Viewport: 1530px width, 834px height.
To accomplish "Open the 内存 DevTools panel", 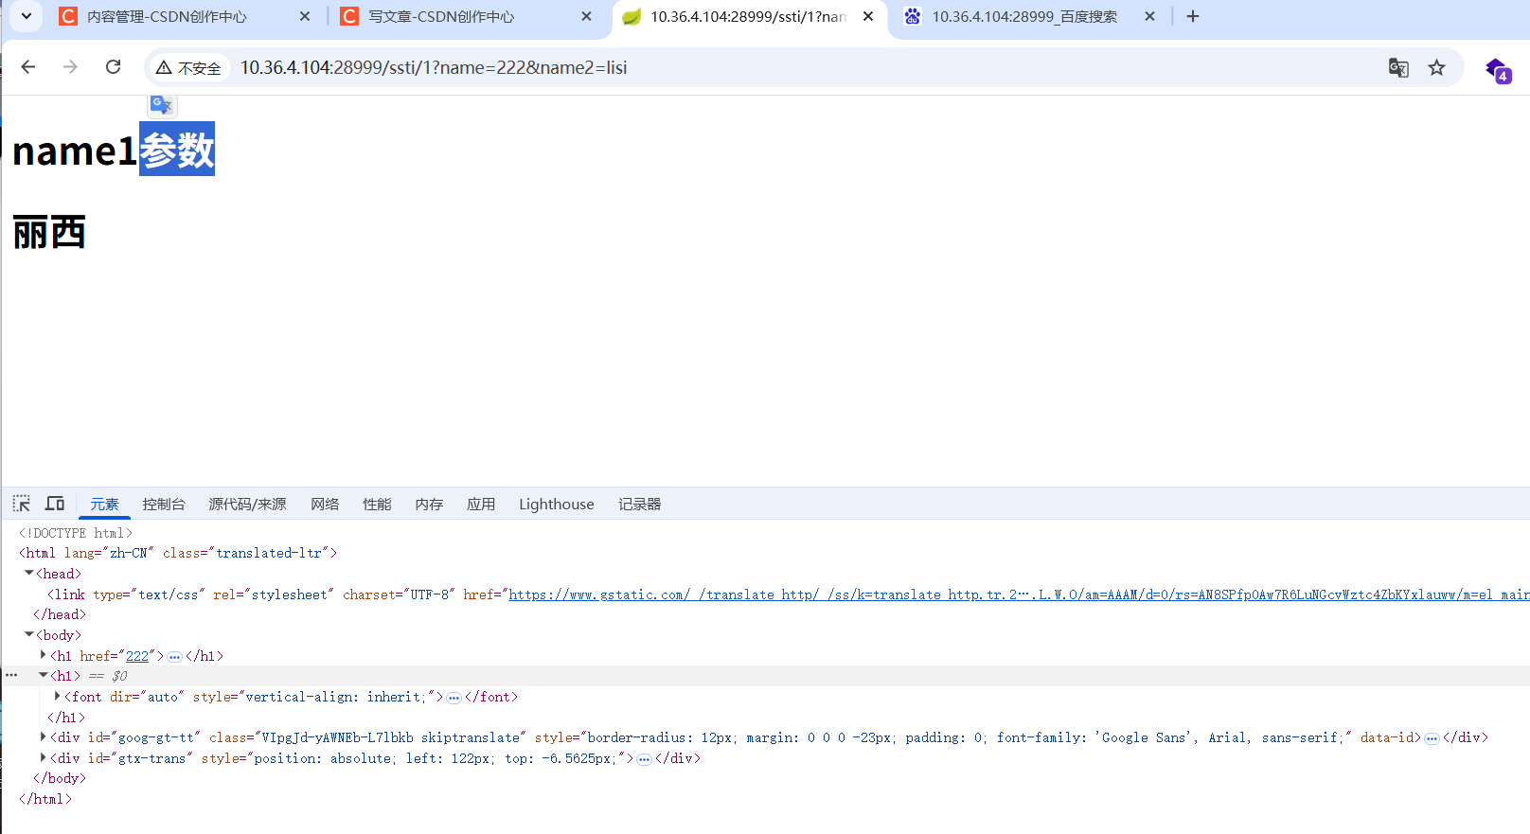I will pyautogui.click(x=429, y=505).
